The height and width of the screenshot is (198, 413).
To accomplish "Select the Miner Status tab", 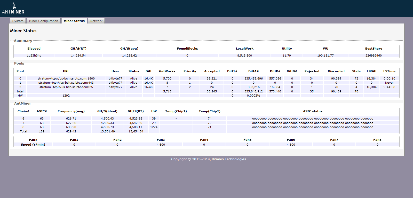I will tap(74, 21).
